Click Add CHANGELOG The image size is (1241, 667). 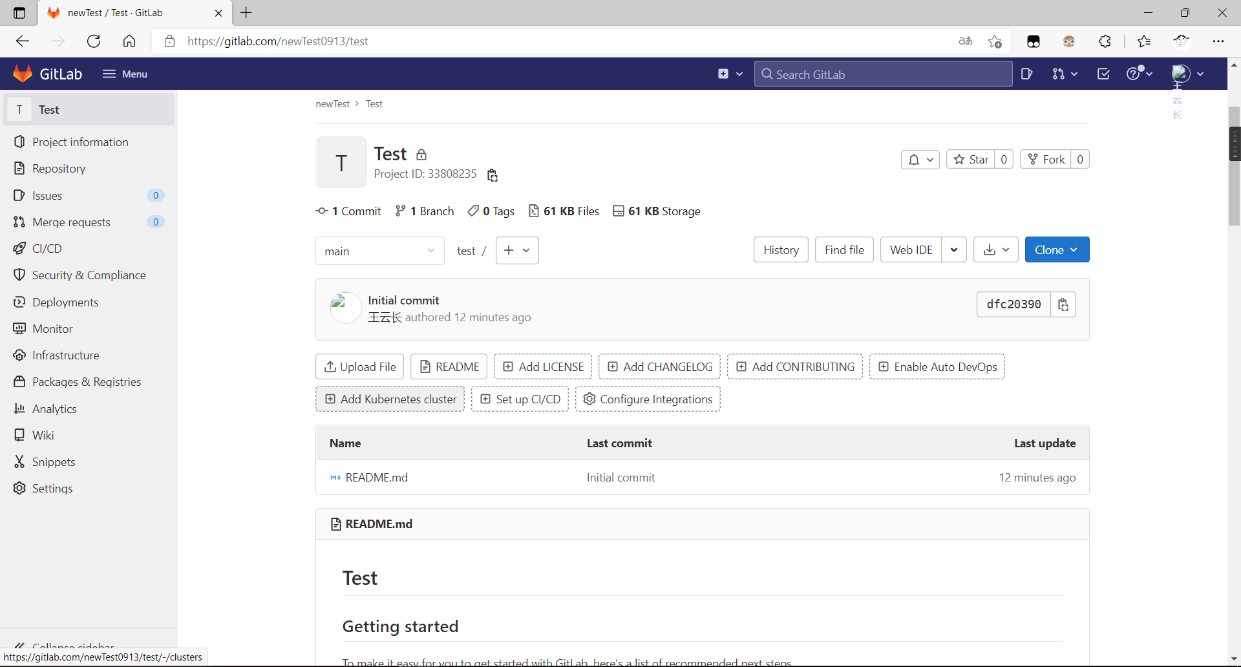click(x=659, y=366)
